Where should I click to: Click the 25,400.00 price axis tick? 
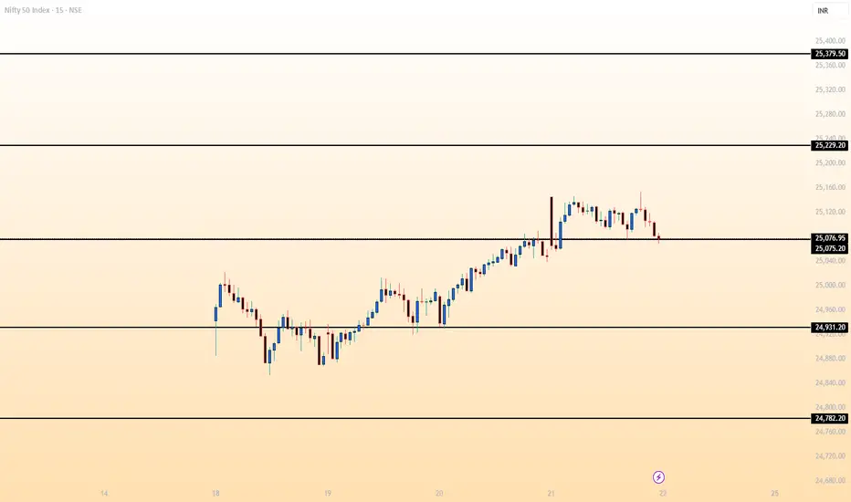click(829, 41)
